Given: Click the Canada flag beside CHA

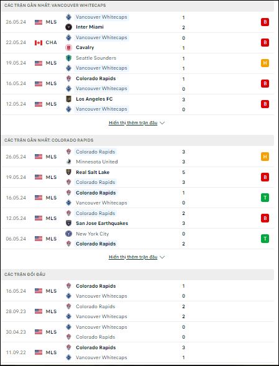Looking at the screenshot, I should [x=39, y=43].
